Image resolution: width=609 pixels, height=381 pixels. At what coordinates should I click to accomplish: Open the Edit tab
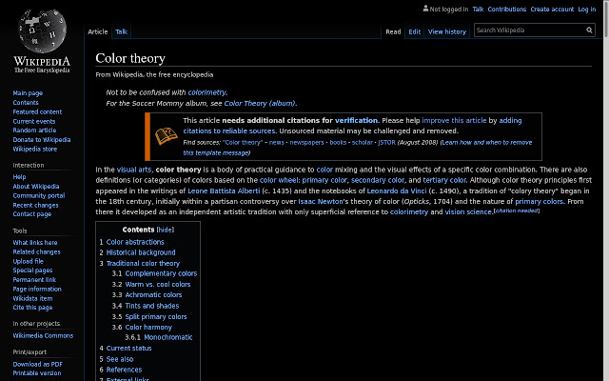(415, 31)
